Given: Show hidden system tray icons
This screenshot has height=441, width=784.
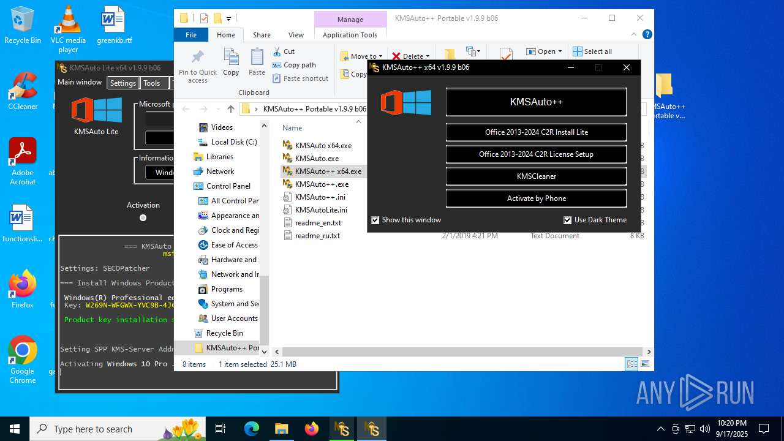Looking at the screenshot, I should [660, 429].
